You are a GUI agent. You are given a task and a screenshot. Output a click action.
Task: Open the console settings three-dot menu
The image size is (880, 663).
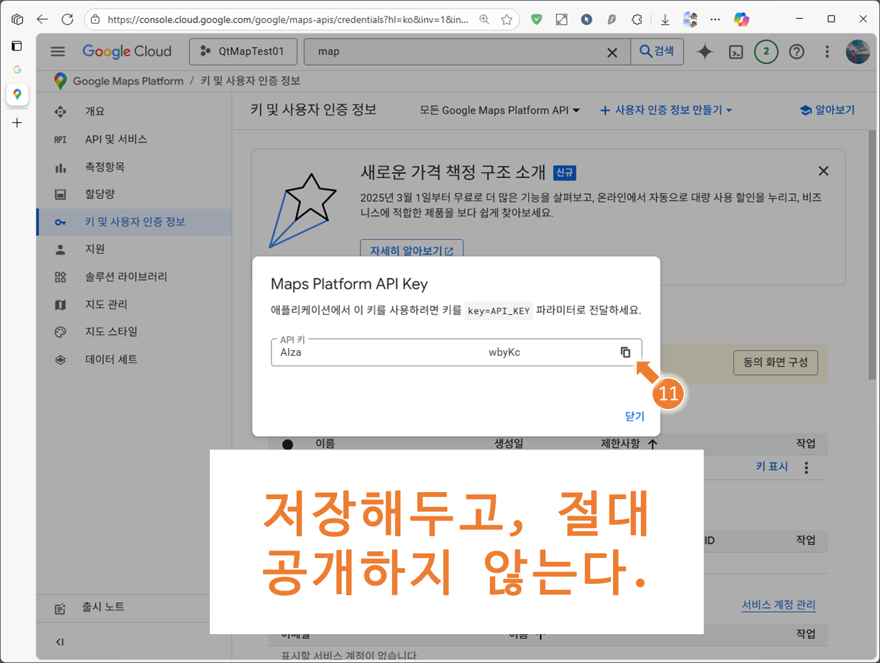(x=827, y=52)
